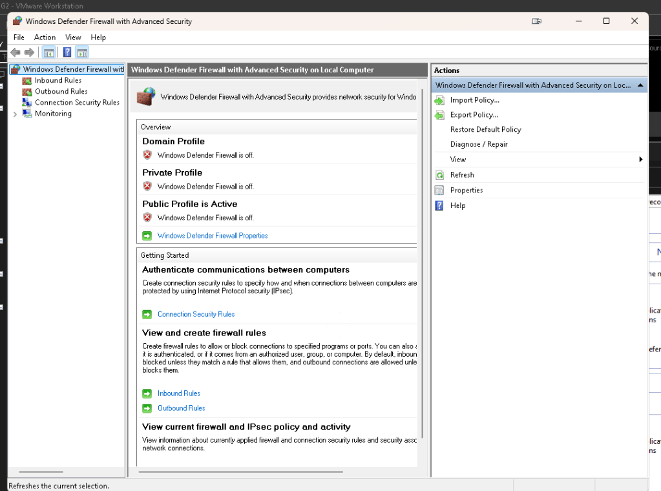The height and width of the screenshot is (491, 661).
Task: Go back with the Back arrow toolbar icon
Action: [x=16, y=53]
